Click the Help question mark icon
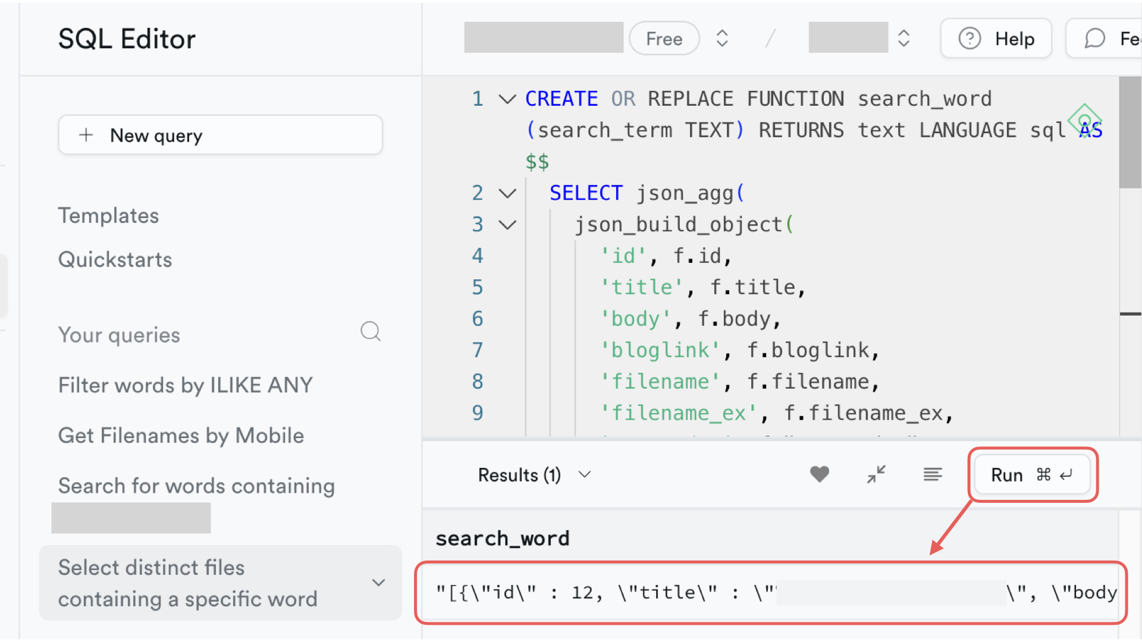1142x642 pixels. point(970,39)
